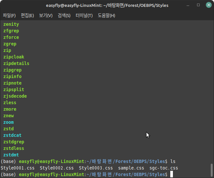Open the 파일(F) menu
Image resolution: width=214 pixels, height=178 pixels.
click(x=9, y=15)
